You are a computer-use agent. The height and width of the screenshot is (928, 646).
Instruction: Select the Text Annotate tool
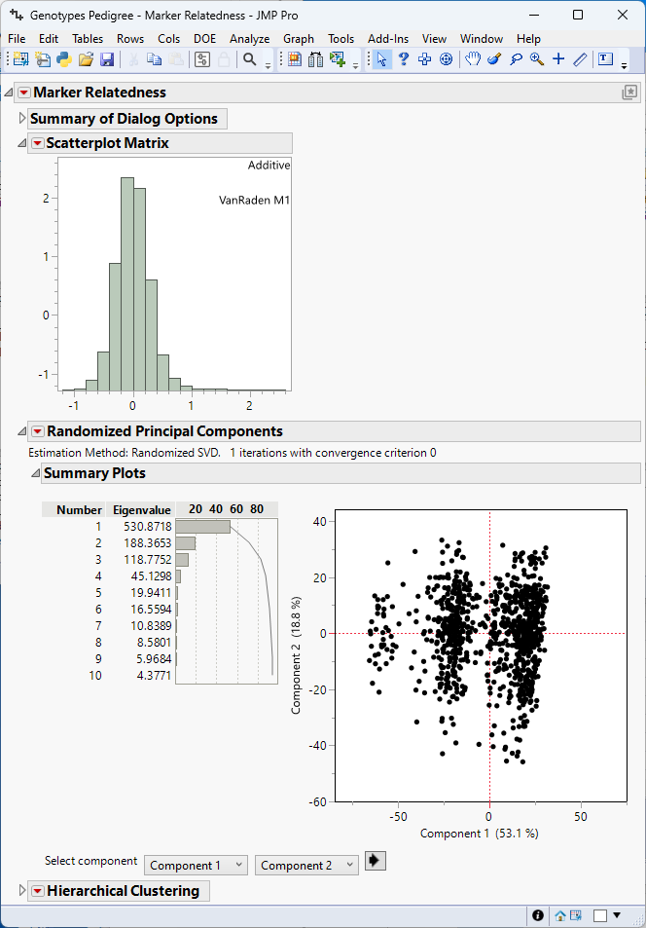point(606,59)
